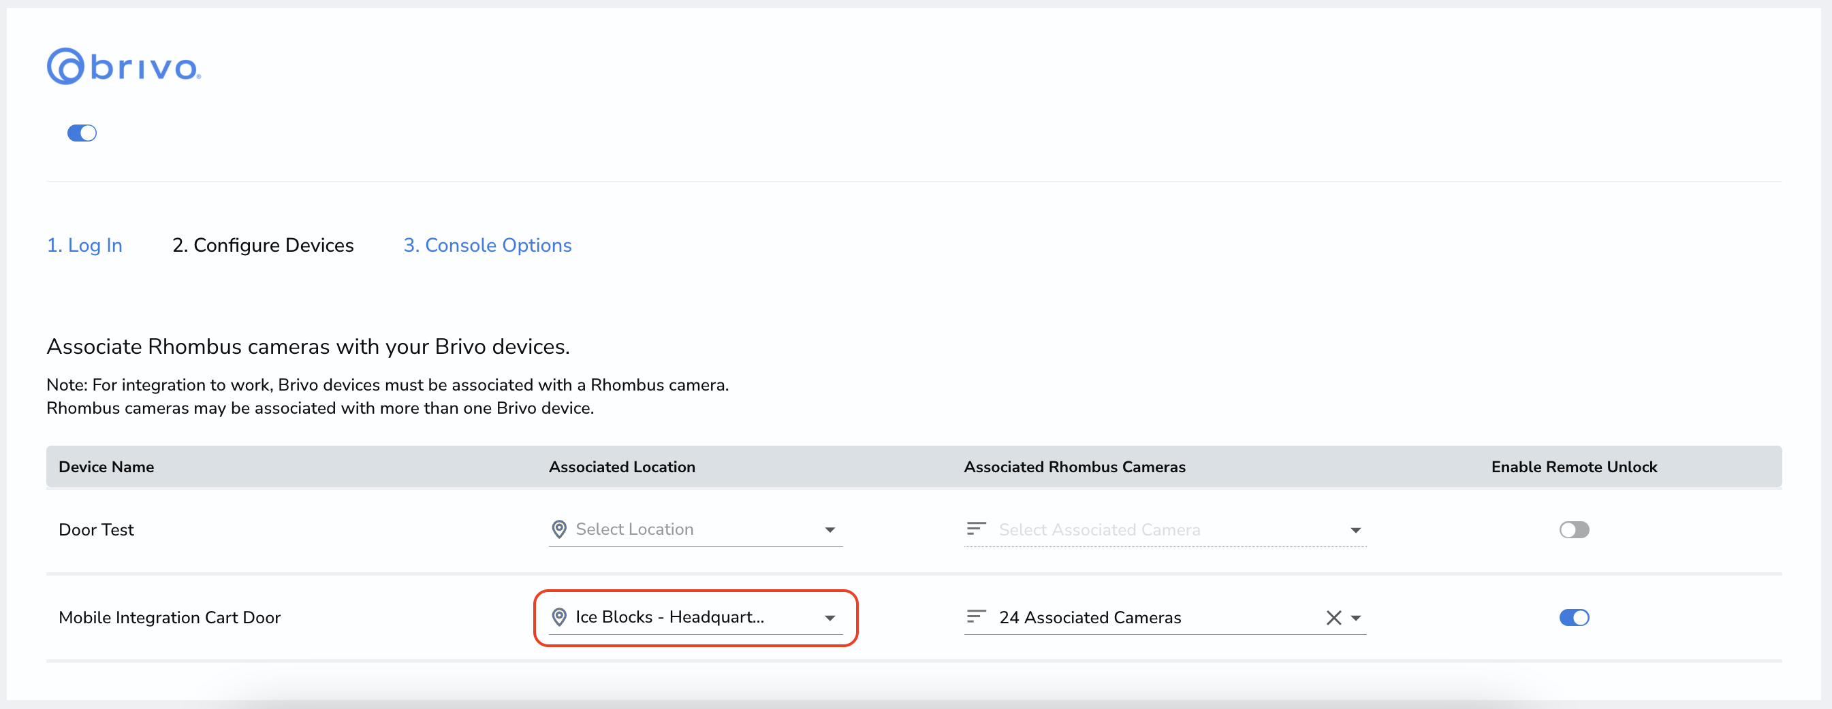The image size is (1832, 709).
Task: Expand the Door Test camera dropdown arrow
Action: coord(1355,531)
